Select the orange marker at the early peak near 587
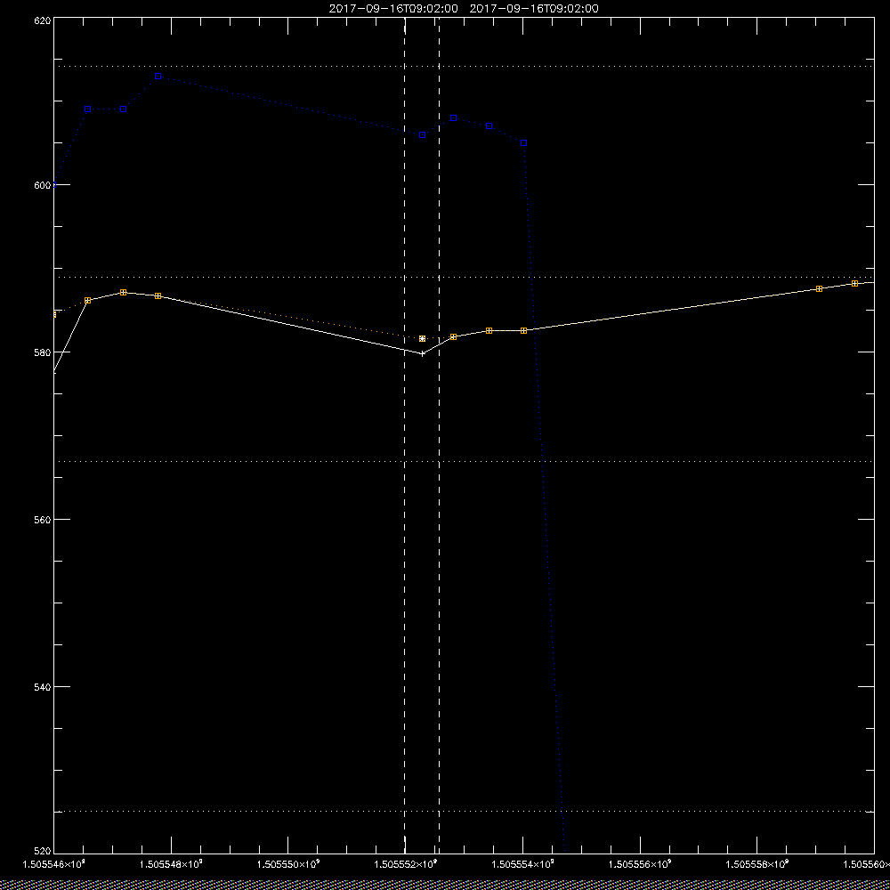 (x=123, y=292)
